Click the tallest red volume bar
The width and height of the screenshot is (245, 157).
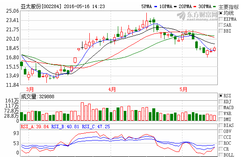pyautogui.click(x=83, y=112)
